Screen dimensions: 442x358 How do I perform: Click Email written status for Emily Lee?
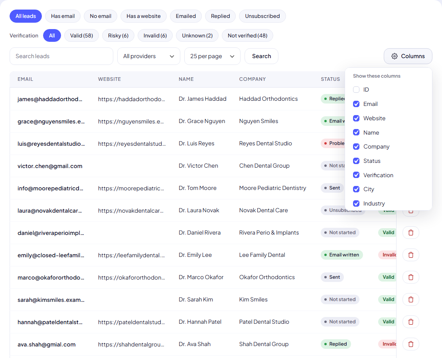coord(341,255)
